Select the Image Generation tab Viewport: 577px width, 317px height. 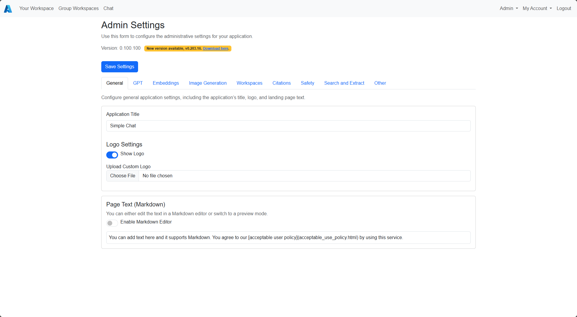[x=208, y=83]
